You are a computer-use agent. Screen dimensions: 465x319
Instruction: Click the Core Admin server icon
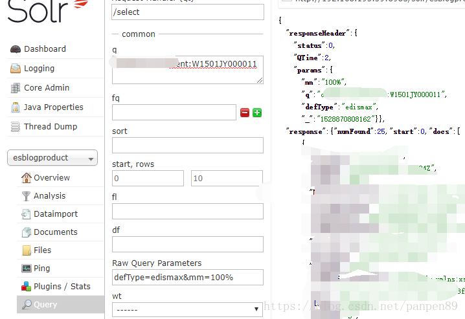pos(16,88)
